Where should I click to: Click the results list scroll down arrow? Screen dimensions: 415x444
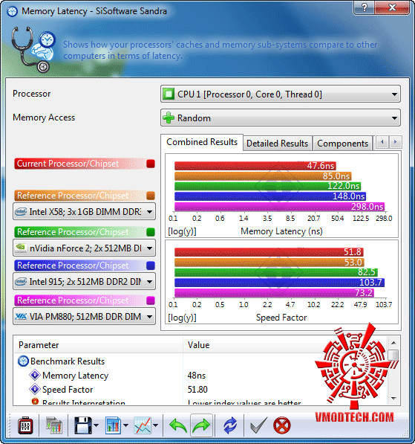point(393,398)
